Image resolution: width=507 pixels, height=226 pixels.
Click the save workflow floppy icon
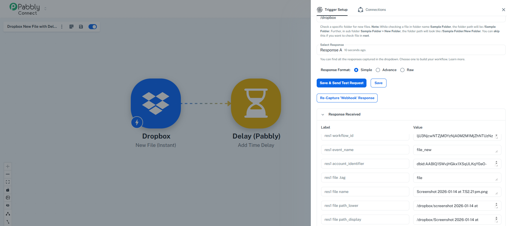click(x=81, y=27)
